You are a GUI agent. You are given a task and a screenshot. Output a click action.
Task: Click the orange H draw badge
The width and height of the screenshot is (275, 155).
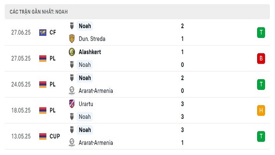point(261,110)
